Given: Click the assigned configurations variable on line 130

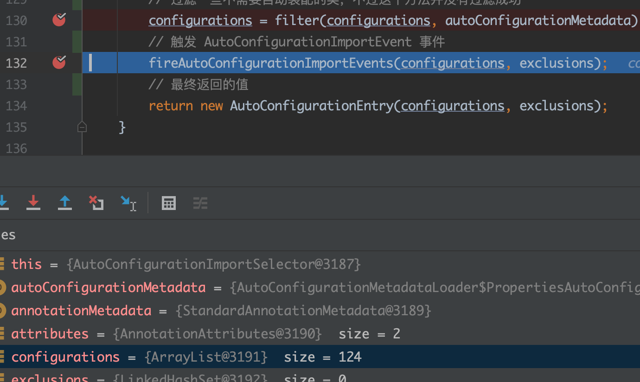Looking at the screenshot, I should pyautogui.click(x=200, y=20).
